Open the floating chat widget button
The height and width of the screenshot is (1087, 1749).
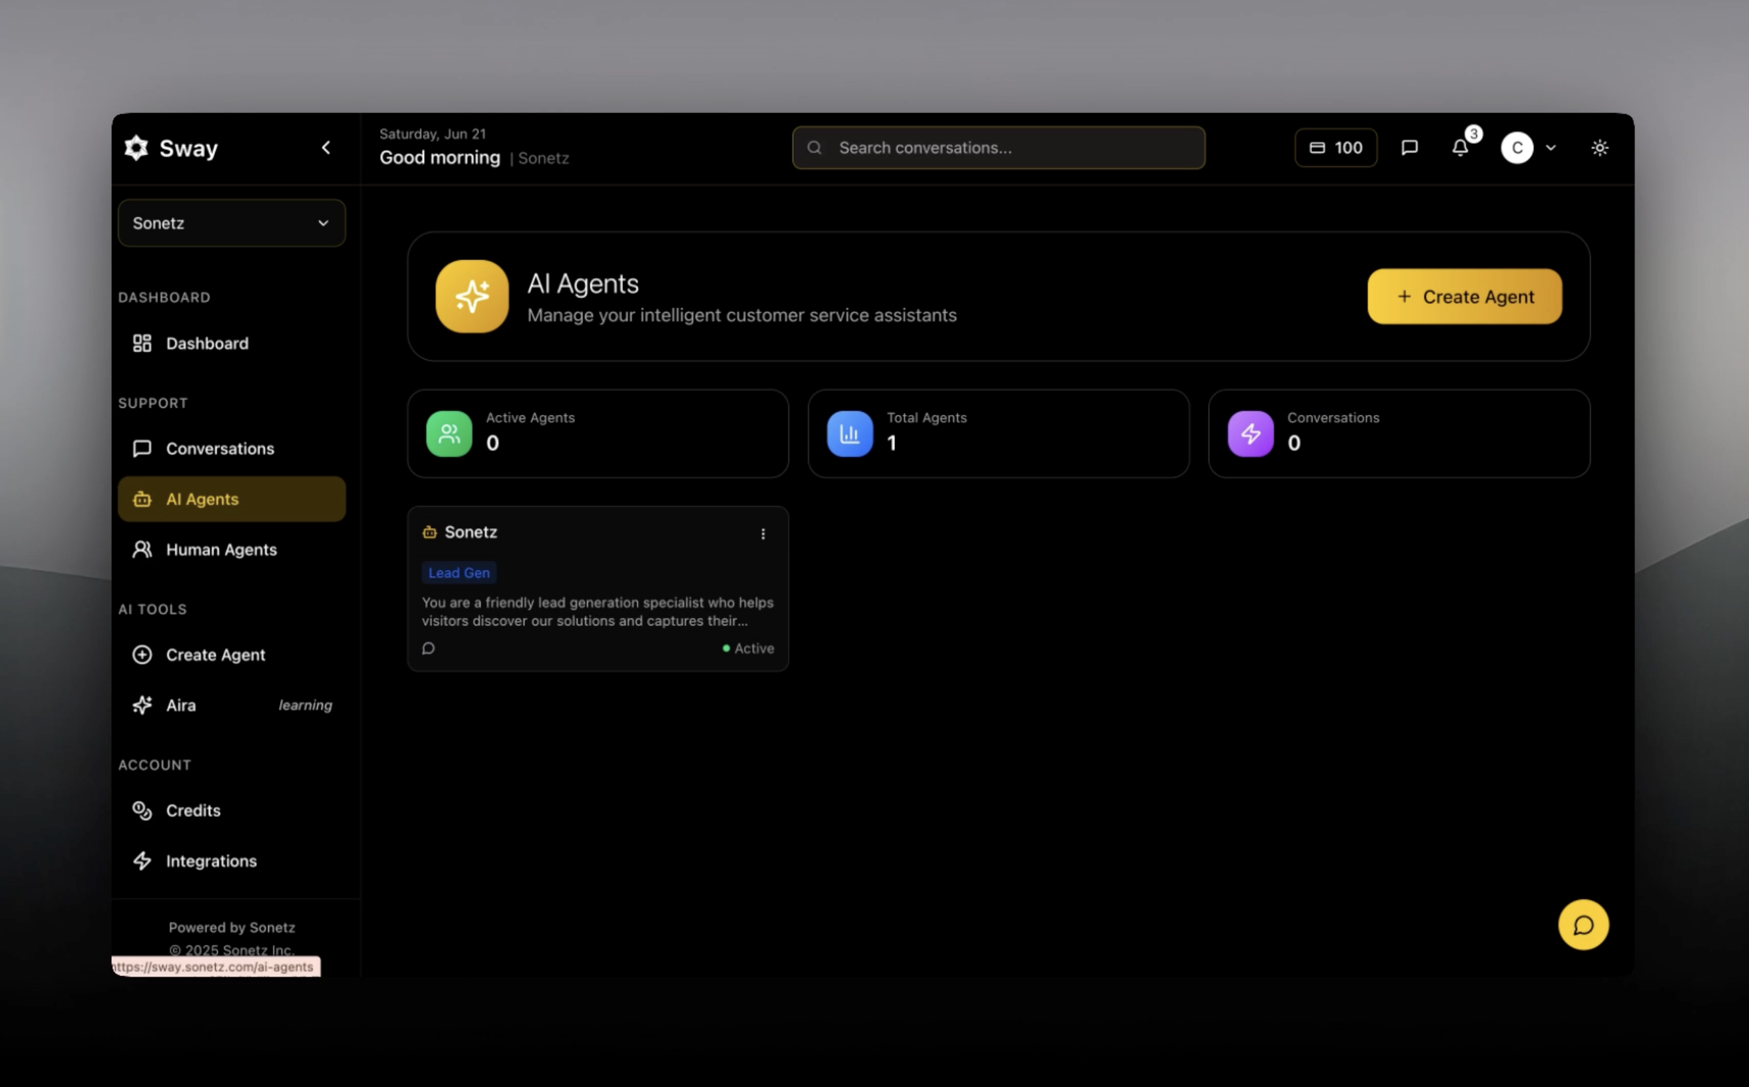pos(1583,925)
